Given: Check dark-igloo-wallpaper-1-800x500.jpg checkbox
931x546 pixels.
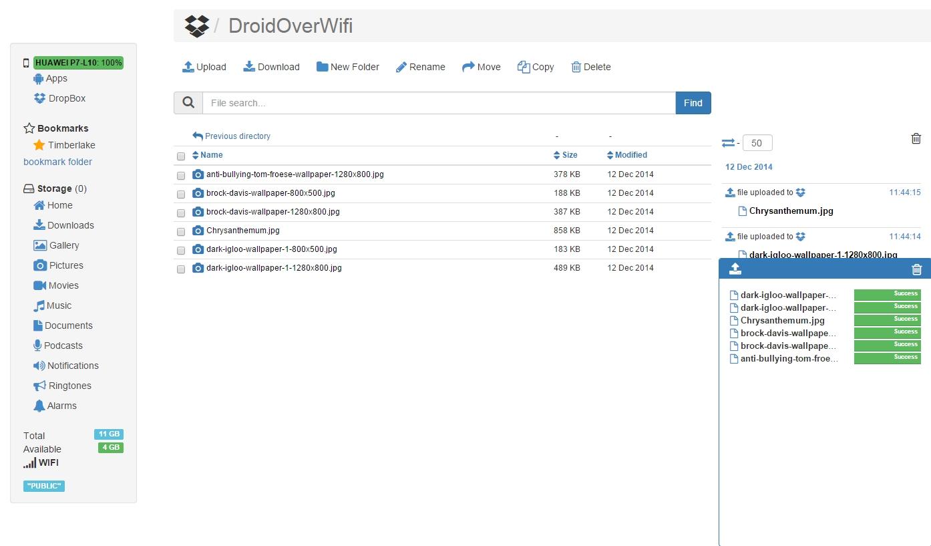Looking at the screenshot, I should coord(181,250).
